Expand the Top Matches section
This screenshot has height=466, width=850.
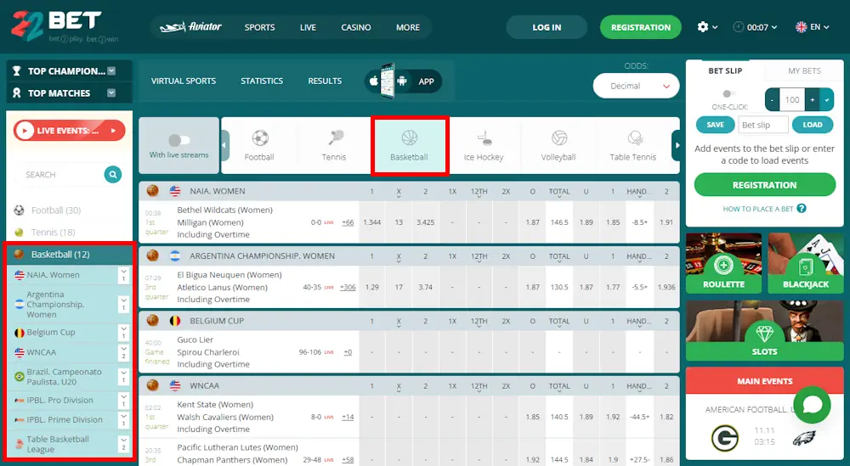111,93
